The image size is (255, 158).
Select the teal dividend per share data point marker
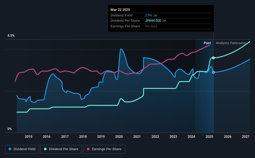213,58
